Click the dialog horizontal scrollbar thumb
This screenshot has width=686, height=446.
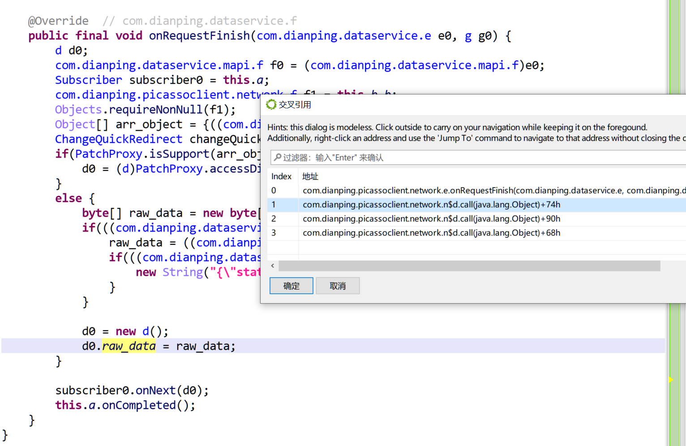469,266
